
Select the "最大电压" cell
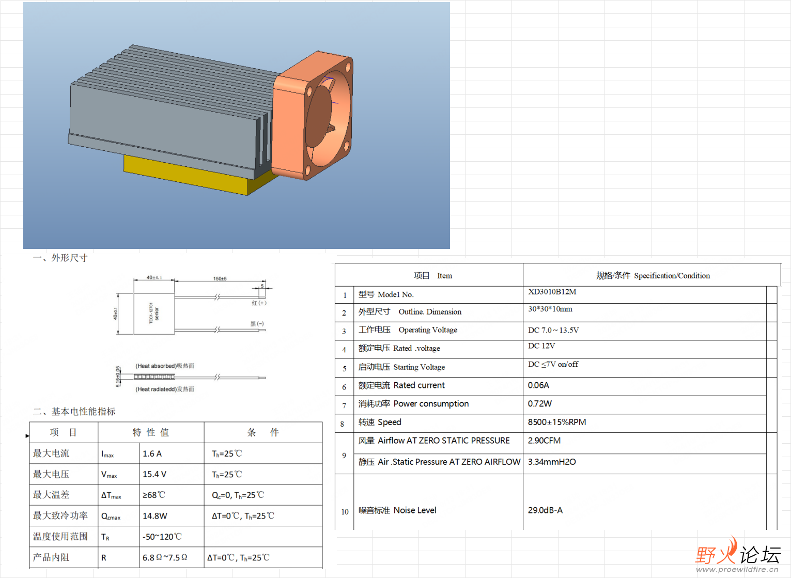[x=64, y=474]
